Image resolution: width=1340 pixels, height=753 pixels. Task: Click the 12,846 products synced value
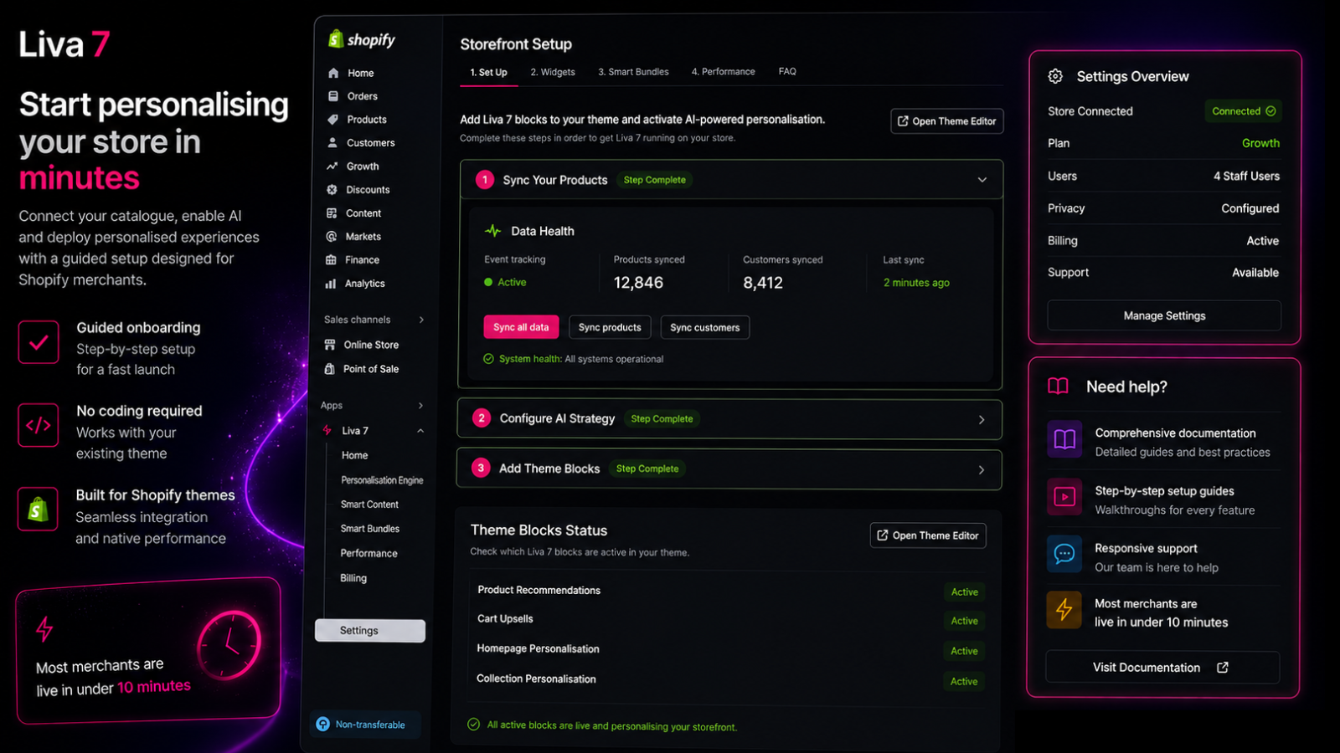638,283
